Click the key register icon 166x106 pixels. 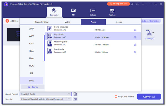click(x=133, y=4)
